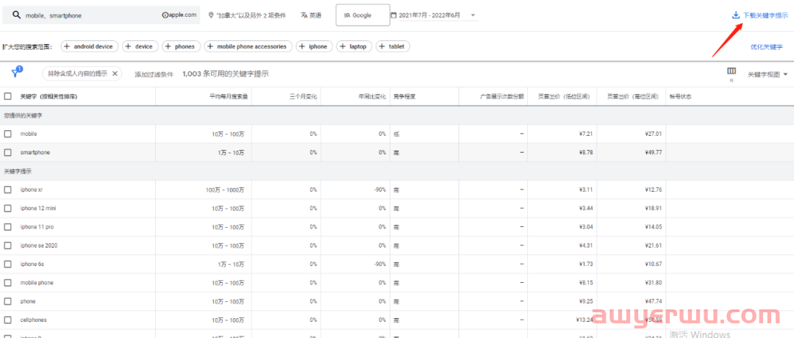The height and width of the screenshot is (338, 794).
Task: Click the 英语 language setting
Action: (310, 15)
